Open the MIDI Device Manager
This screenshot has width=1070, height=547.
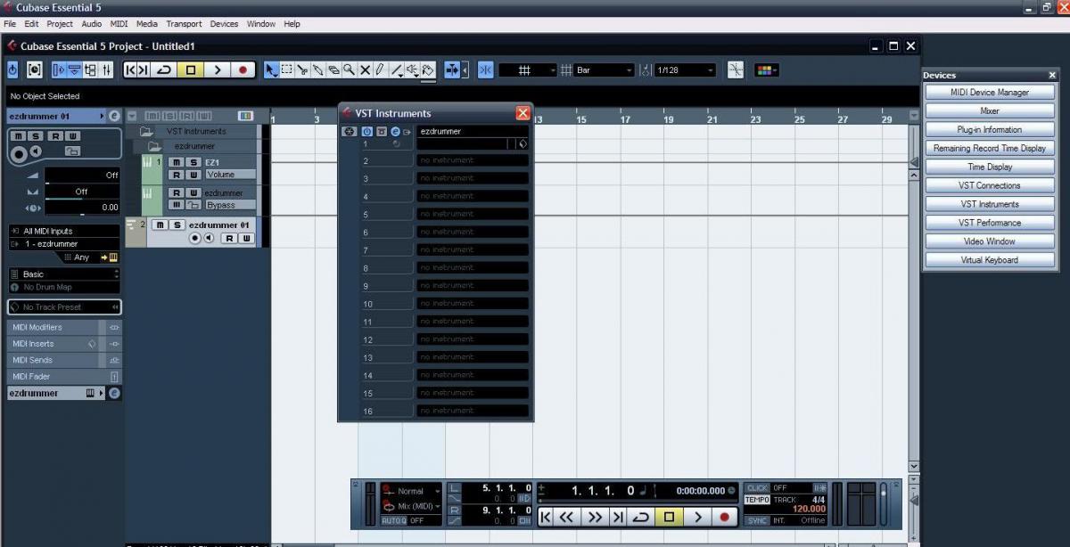(990, 93)
